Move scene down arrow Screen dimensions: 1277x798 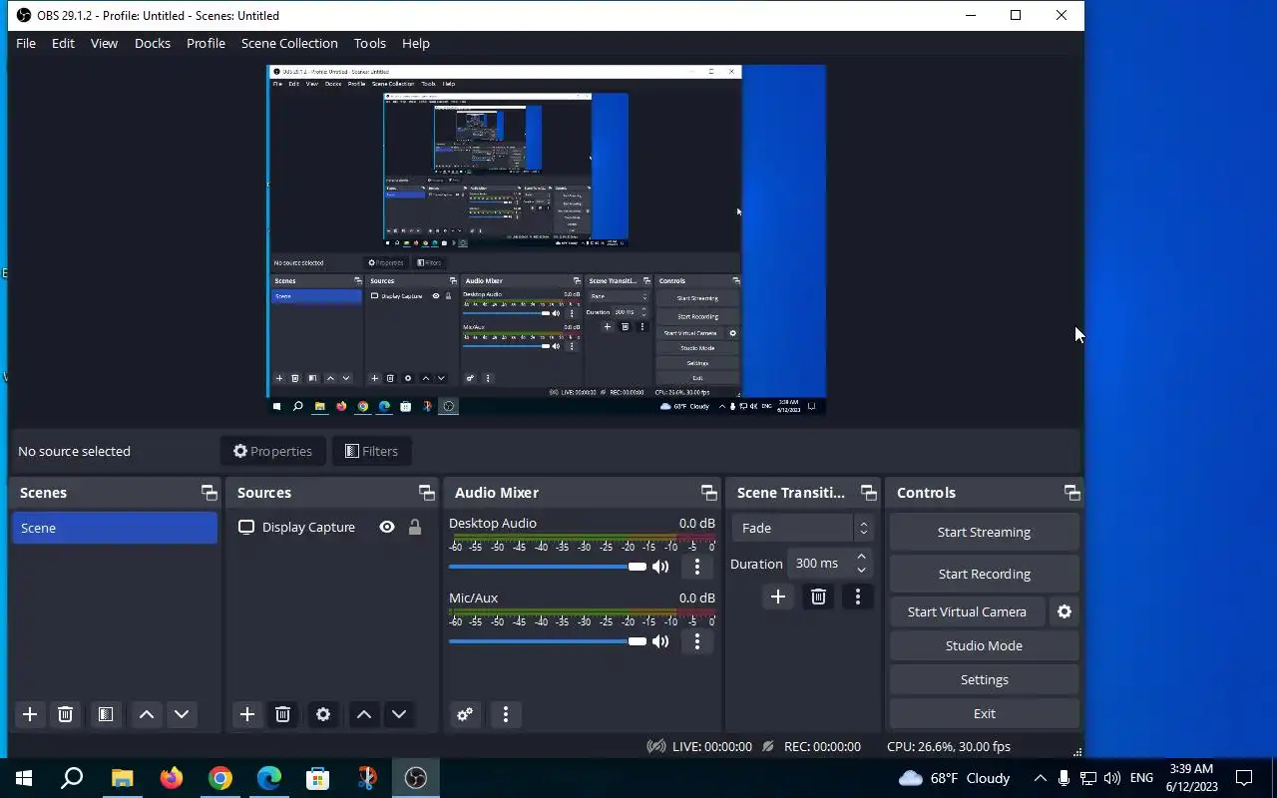pos(182,714)
